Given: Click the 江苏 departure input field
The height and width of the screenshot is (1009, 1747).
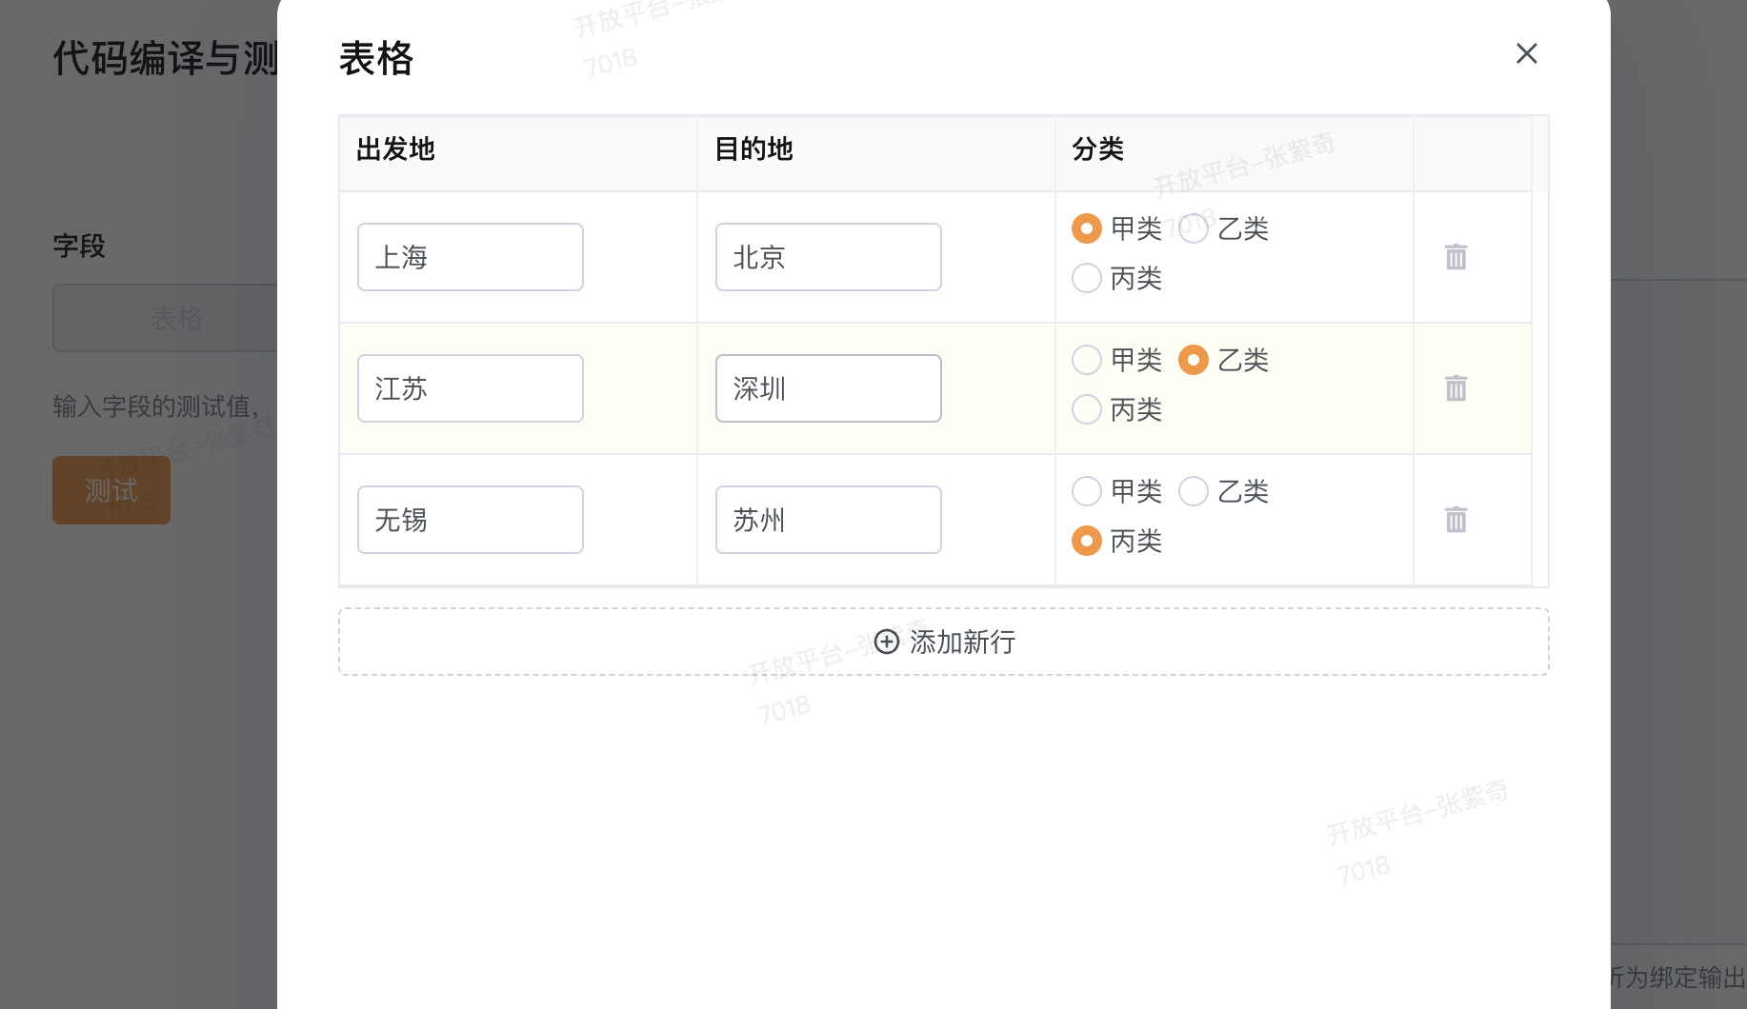Looking at the screenshot, I should click(x=471, y=388).
